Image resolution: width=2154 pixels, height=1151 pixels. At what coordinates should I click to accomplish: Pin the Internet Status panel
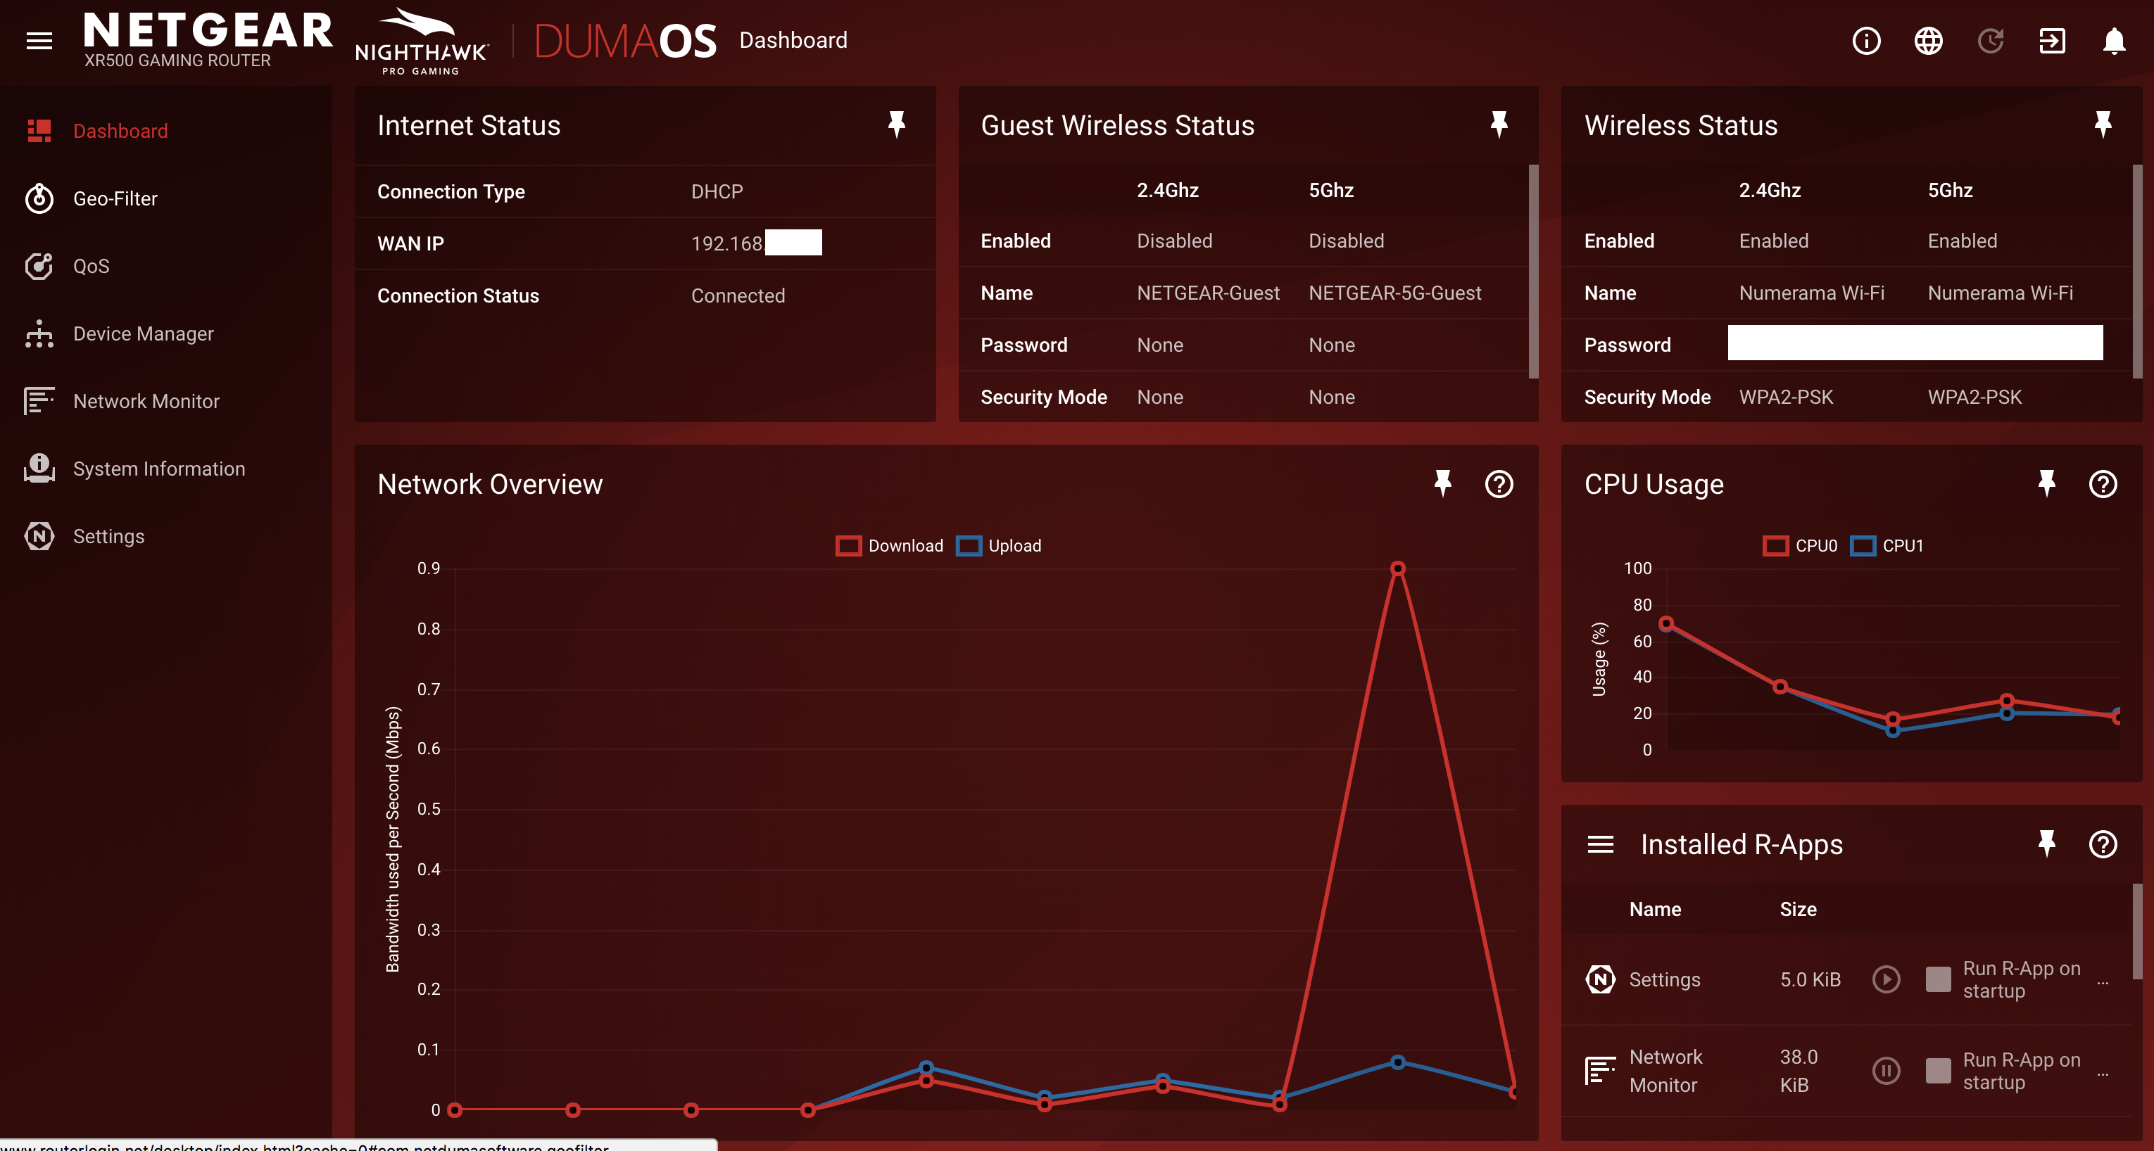[896, 125]
